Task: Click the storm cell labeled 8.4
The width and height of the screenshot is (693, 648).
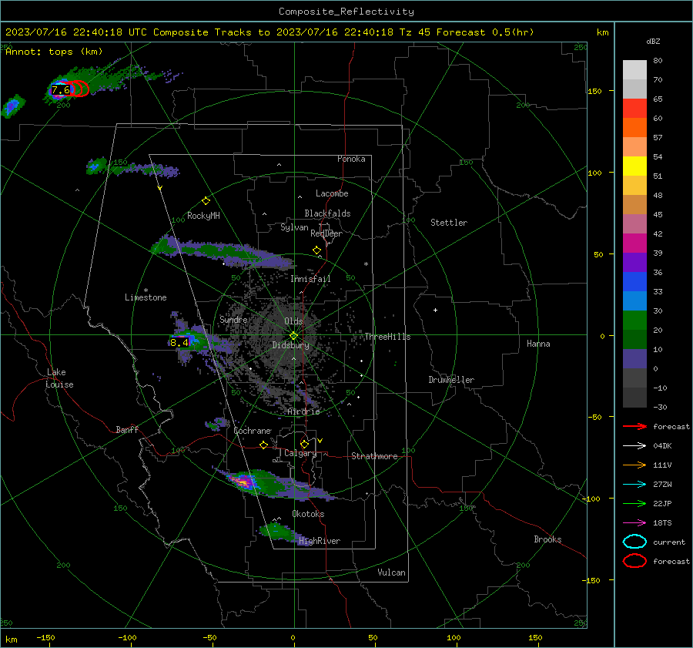Action: [x=179, y=342]
